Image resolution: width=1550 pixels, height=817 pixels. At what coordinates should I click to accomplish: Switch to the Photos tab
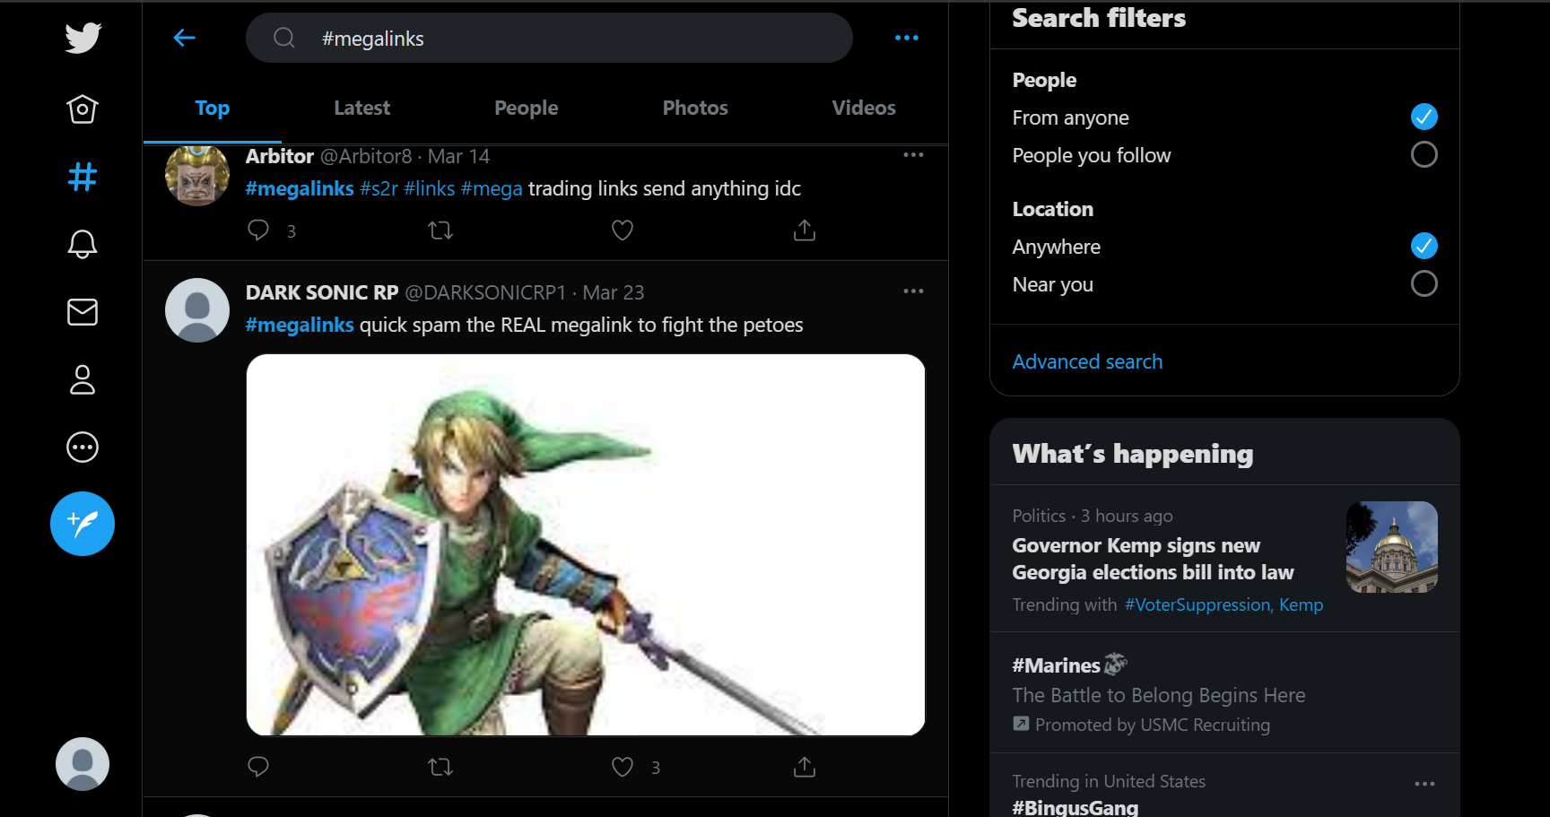[695, 108]
